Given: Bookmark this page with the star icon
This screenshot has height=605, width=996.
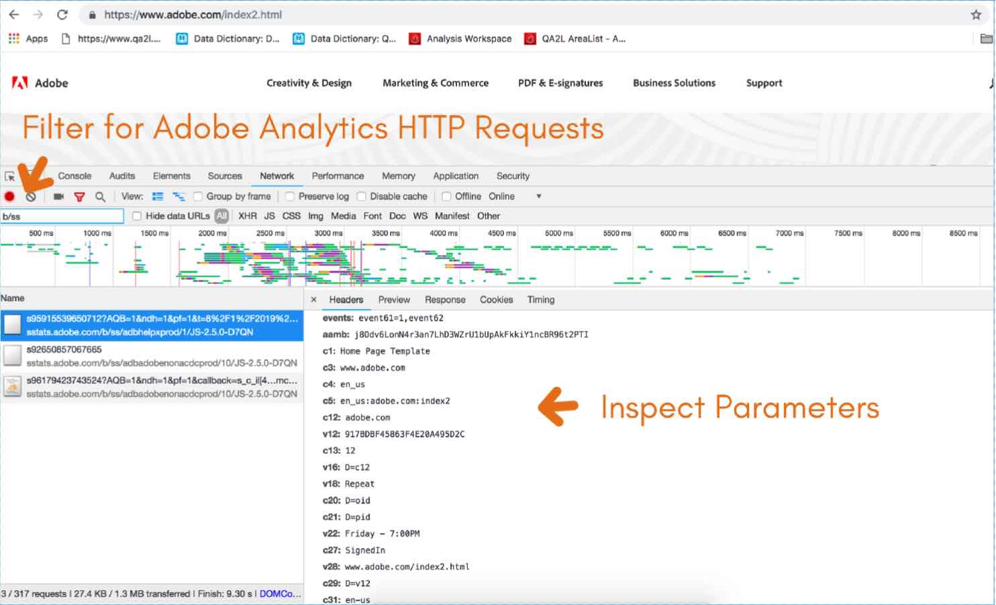Looking at the screenshot, I should tap(976, 15).
